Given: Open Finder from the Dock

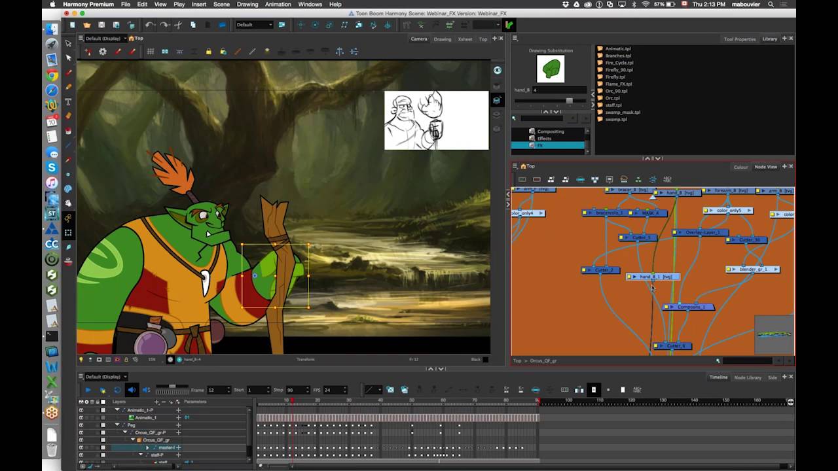Looking at the screenshot, I should tap(52, 30).
